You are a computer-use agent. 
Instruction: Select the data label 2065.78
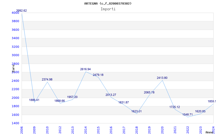149,93
